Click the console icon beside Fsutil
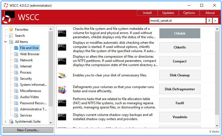The image size is (222, 136). point(62,103)
